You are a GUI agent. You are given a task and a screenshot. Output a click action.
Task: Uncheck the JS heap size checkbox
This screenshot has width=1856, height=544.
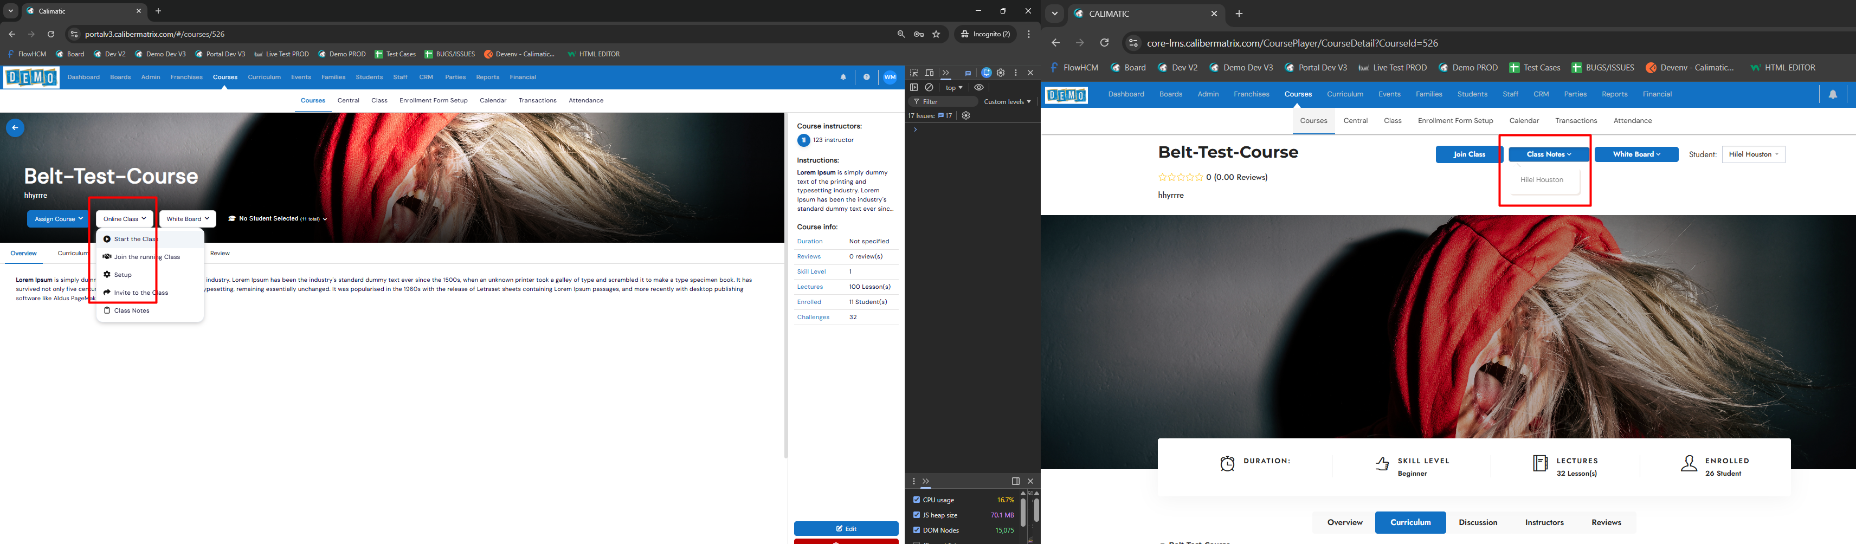tap(917, 514)
